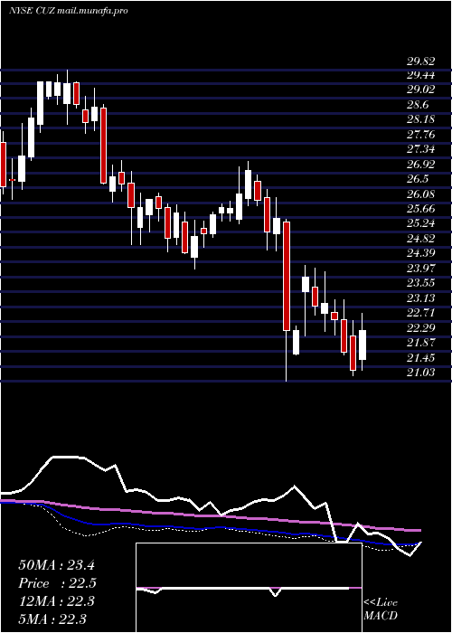Screen dimensions: 452x633
Task: Select the 27.76 price axis value
Action: pos(421,135)
